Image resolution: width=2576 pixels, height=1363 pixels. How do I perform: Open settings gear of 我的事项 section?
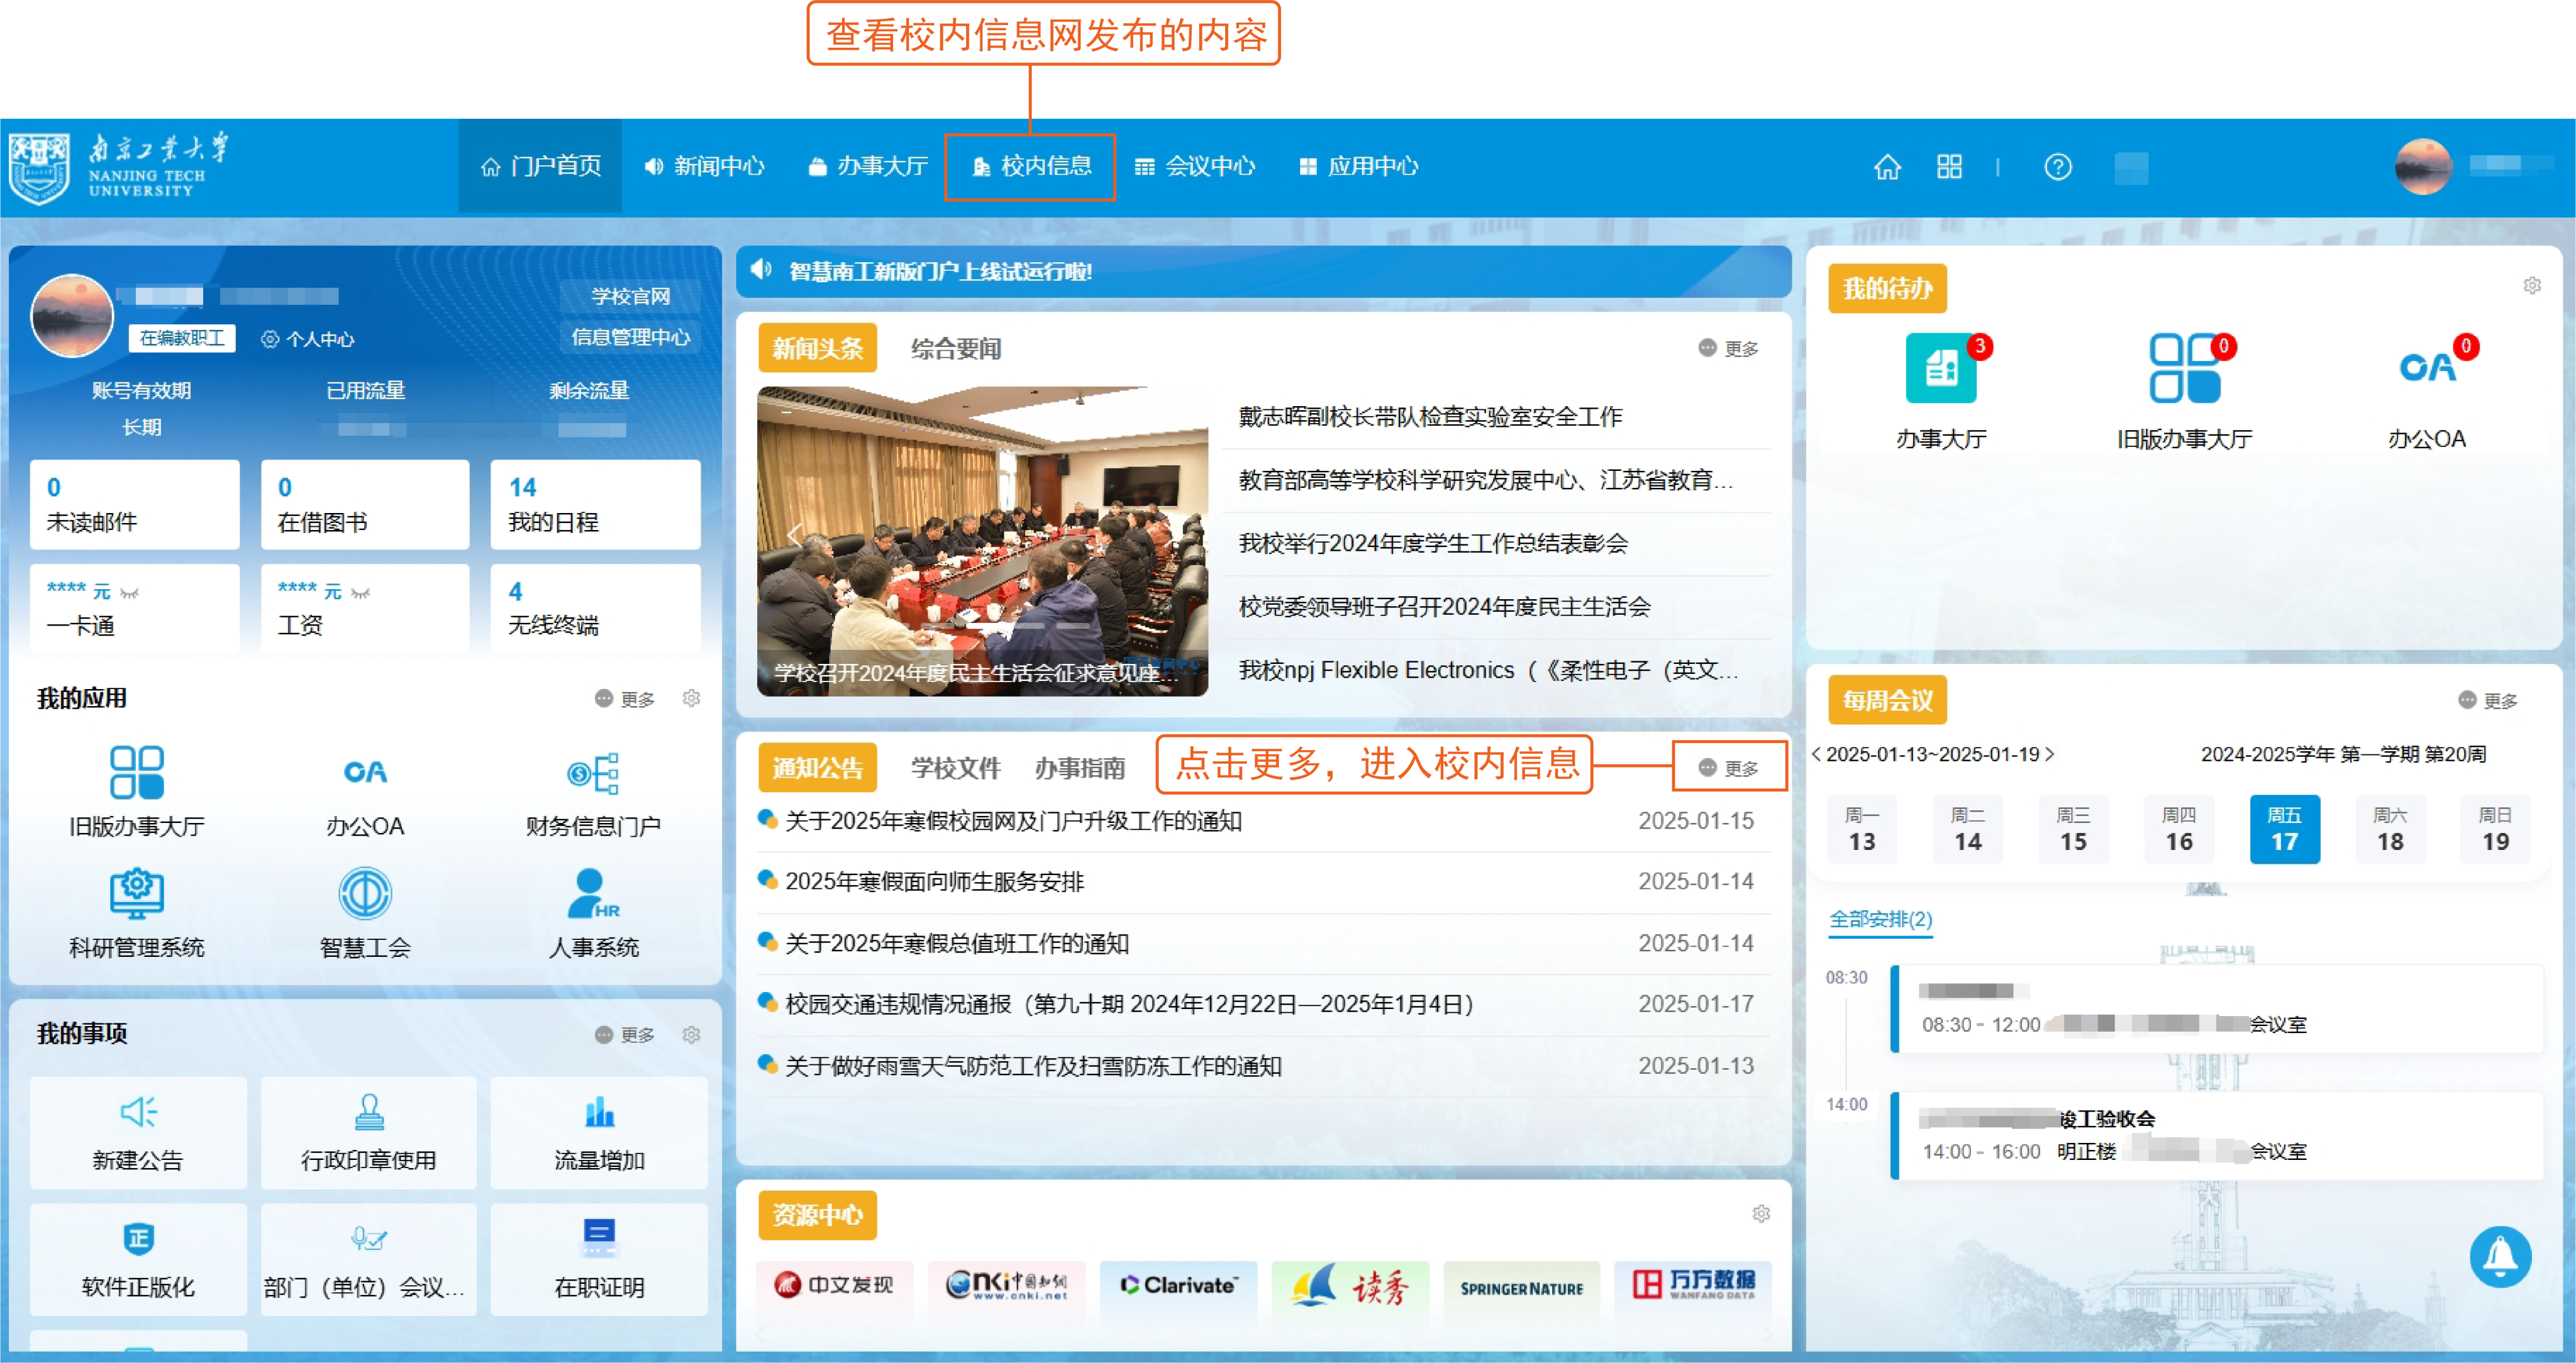pyautogui.click(x=691, y=1034)
